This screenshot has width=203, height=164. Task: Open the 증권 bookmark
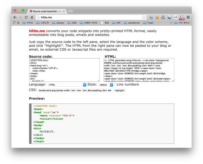tap(105, 23)
